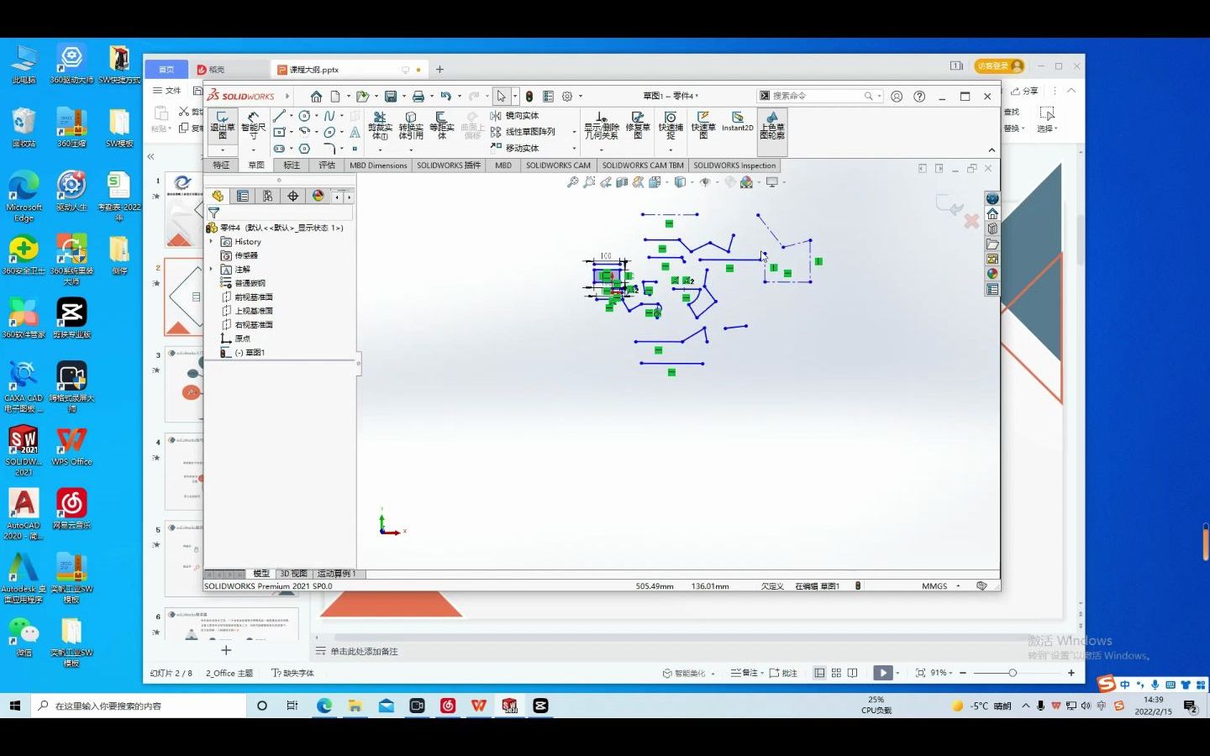This screenshot has width=1210, height=756.
Task: Switch to the 3D视图 tab at the bottom
Action: [x=294, y=573]
